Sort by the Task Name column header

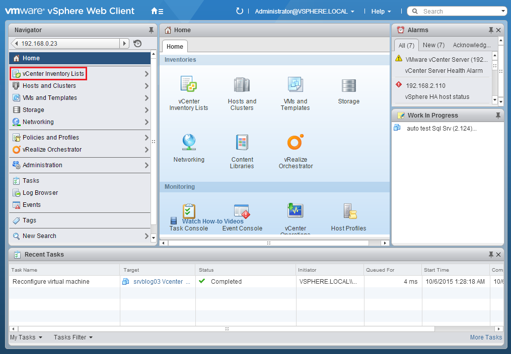(x=64, y=270)
